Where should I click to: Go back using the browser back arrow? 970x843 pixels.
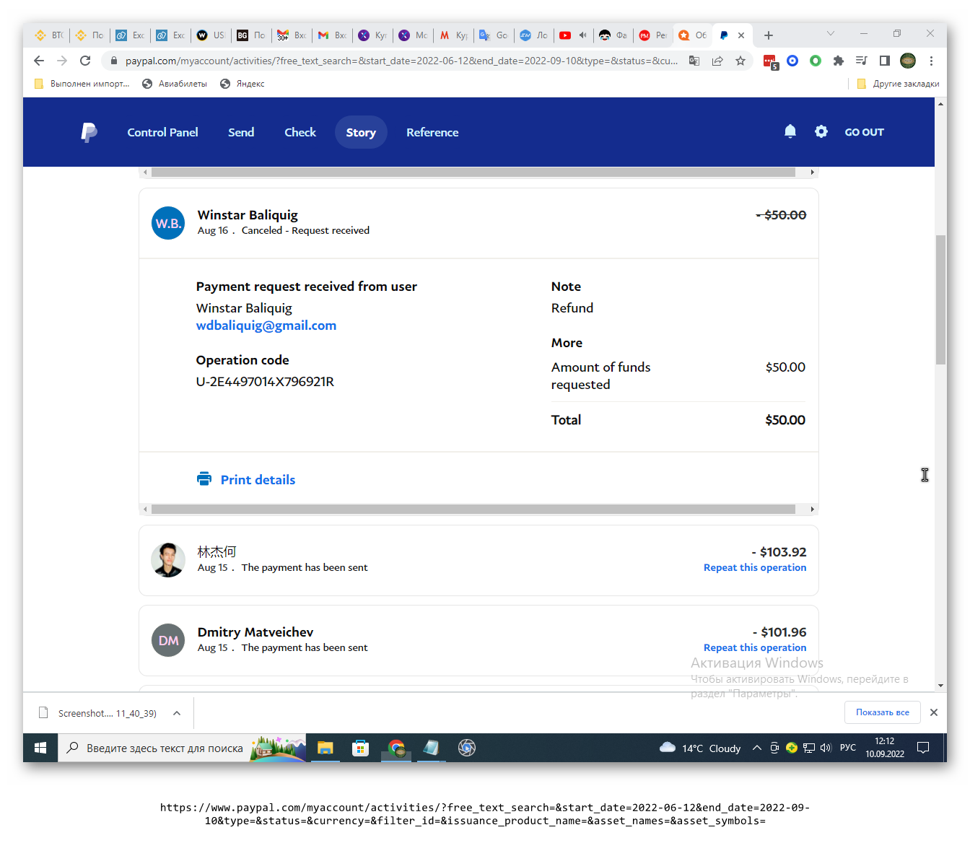point(39,61)
